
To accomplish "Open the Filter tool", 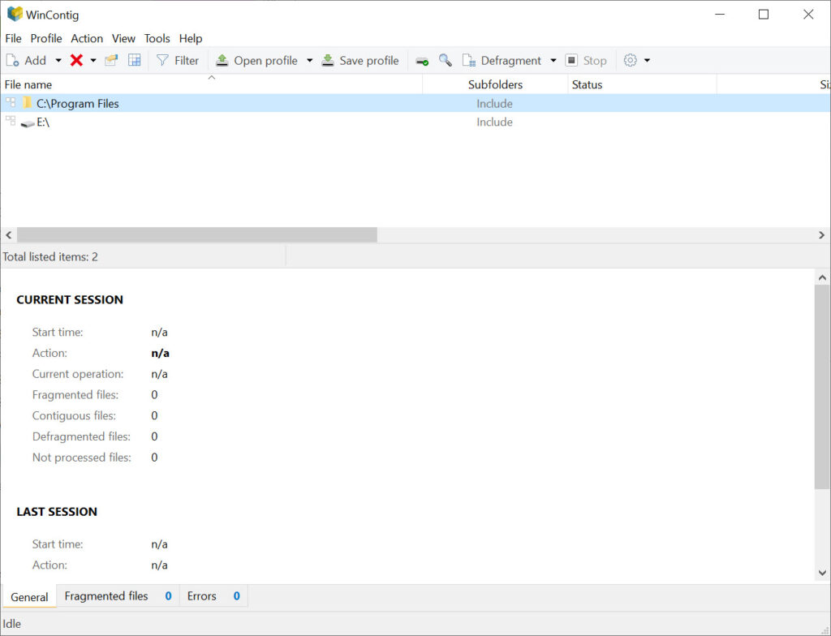I will click(178, 60).
